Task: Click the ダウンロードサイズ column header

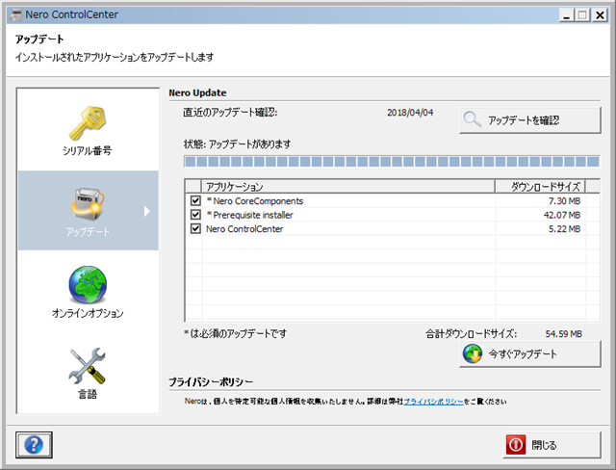Action: pos(540,186)
